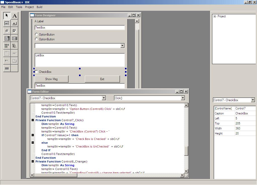The height and width of the screenshot is (185, 257).
Task: Select the ListBox control on the form
Action: (80, 60)
